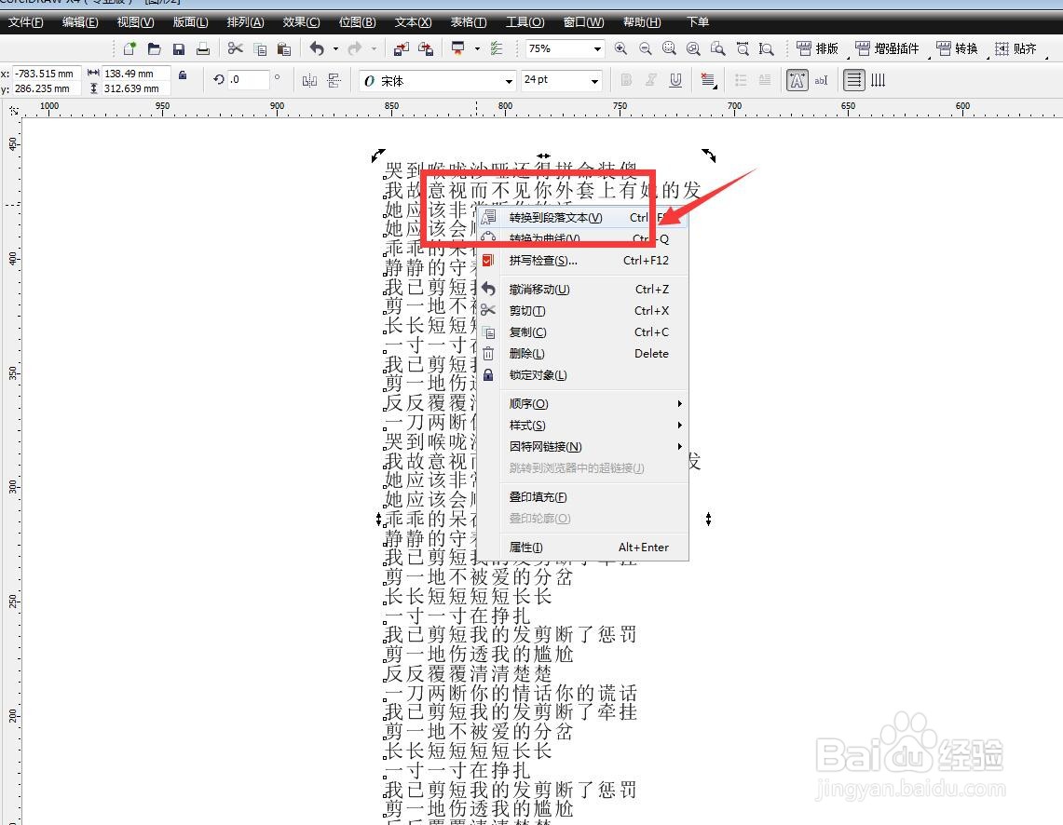Click the Import icon
1063x825 pixels.
[x=401, y=48]
